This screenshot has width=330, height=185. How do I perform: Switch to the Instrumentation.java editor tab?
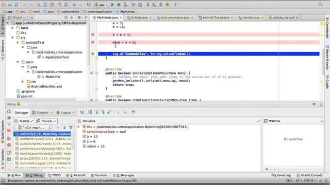pyautogui.click(x=175, y=17)
